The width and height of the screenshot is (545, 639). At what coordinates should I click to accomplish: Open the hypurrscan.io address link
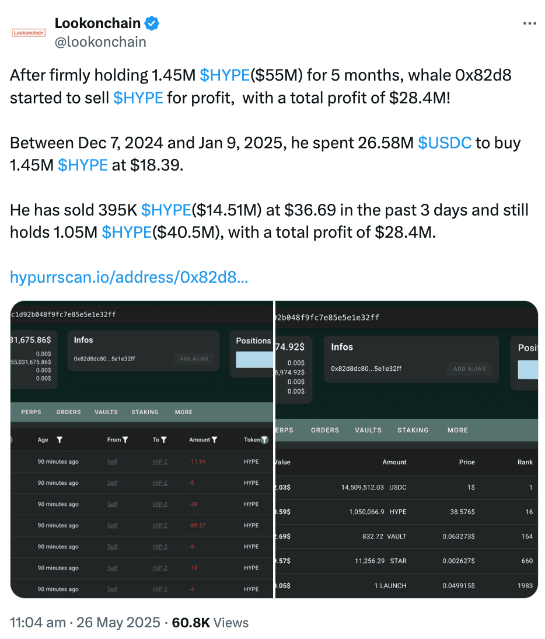[x=129, y=277]
